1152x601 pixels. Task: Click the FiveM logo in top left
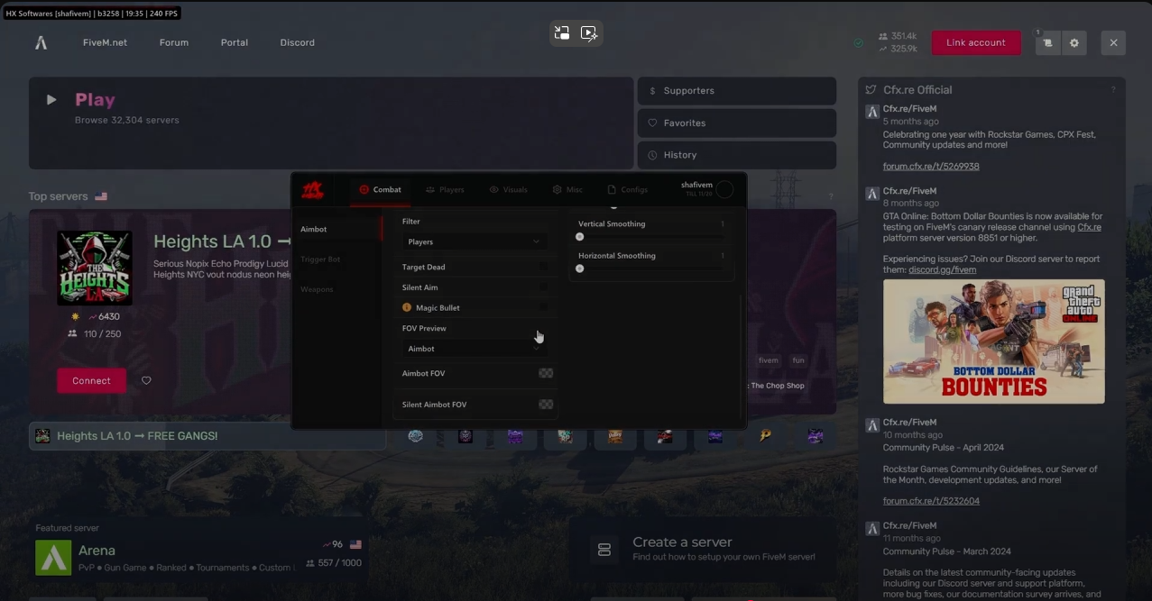[41, 42]
